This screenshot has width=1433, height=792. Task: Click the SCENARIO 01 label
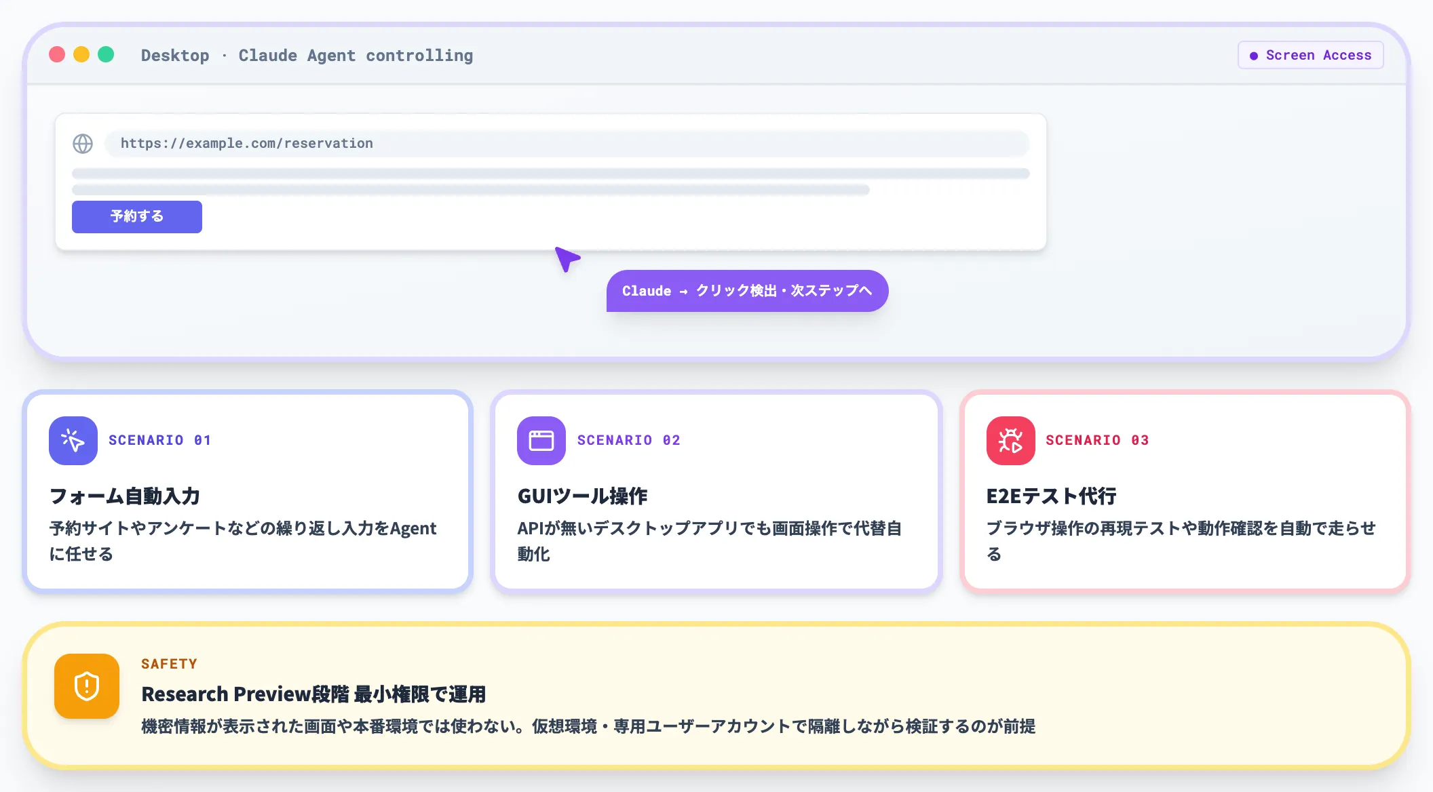click(x=160, y=441)
